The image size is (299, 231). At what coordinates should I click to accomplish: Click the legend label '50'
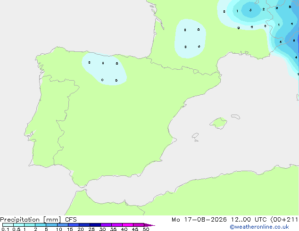(146, 229)
